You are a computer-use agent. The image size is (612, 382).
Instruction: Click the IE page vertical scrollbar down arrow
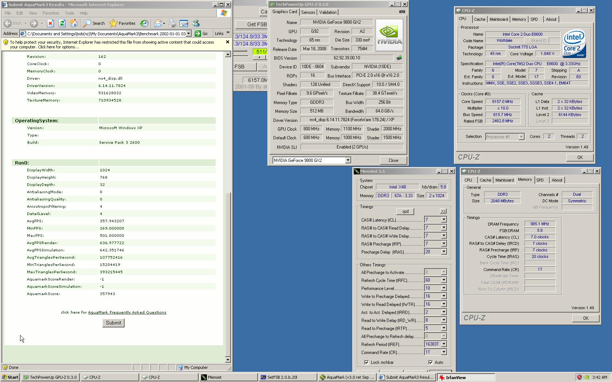228,360
